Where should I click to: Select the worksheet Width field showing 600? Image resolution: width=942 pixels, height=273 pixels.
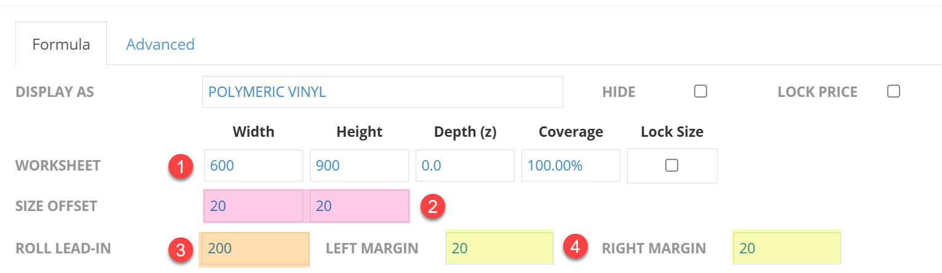253,166
